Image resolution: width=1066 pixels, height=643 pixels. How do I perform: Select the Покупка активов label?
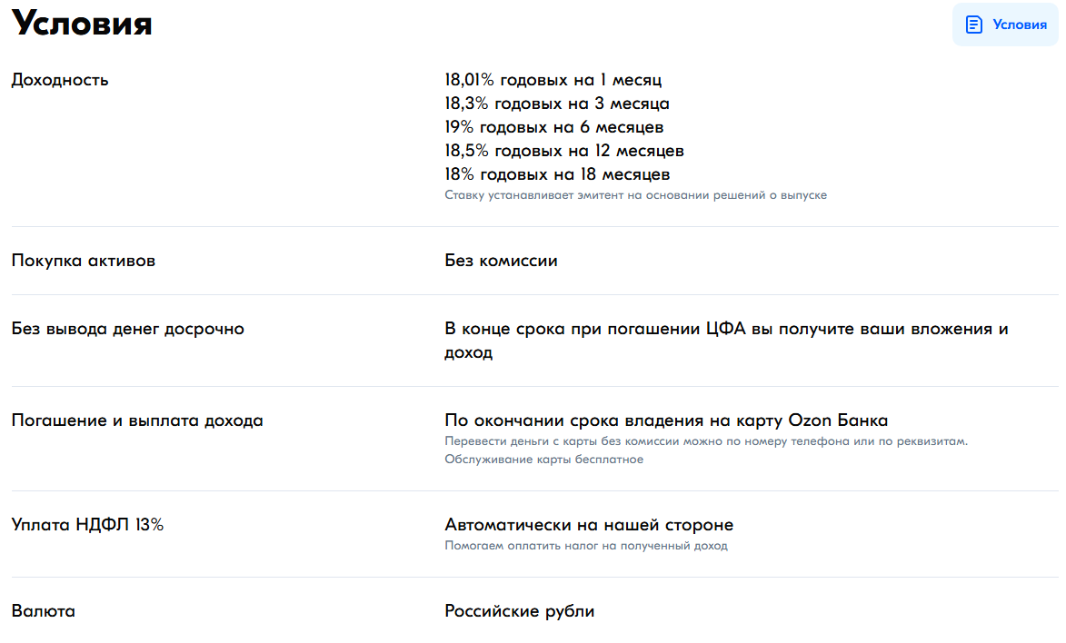click(x=84, y=261)
